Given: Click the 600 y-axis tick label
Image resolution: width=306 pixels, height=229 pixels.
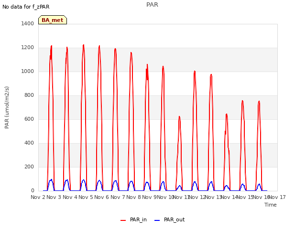Looking at the screenshot, I should point(29,119).
